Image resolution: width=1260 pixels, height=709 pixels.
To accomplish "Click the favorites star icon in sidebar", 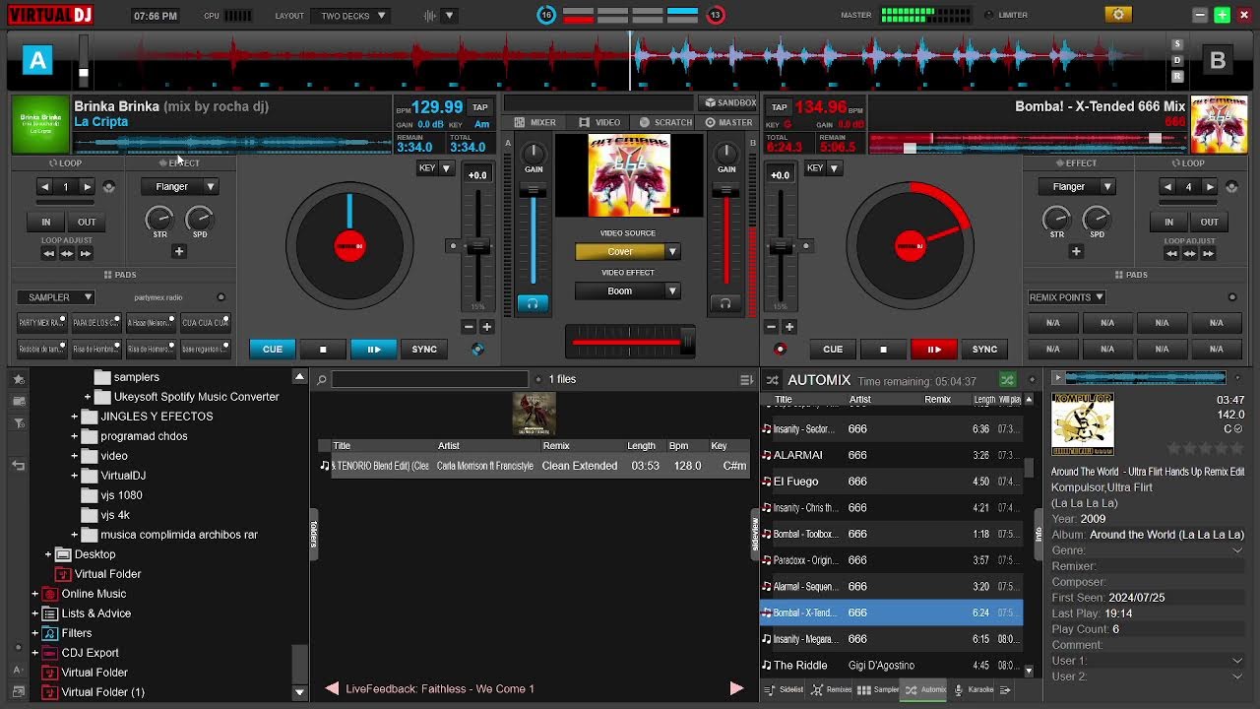I will (19, 380).
